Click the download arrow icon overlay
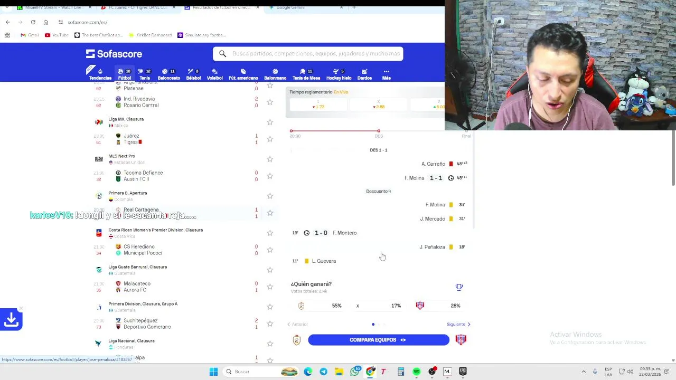676x380 pixels. (11, 319)
